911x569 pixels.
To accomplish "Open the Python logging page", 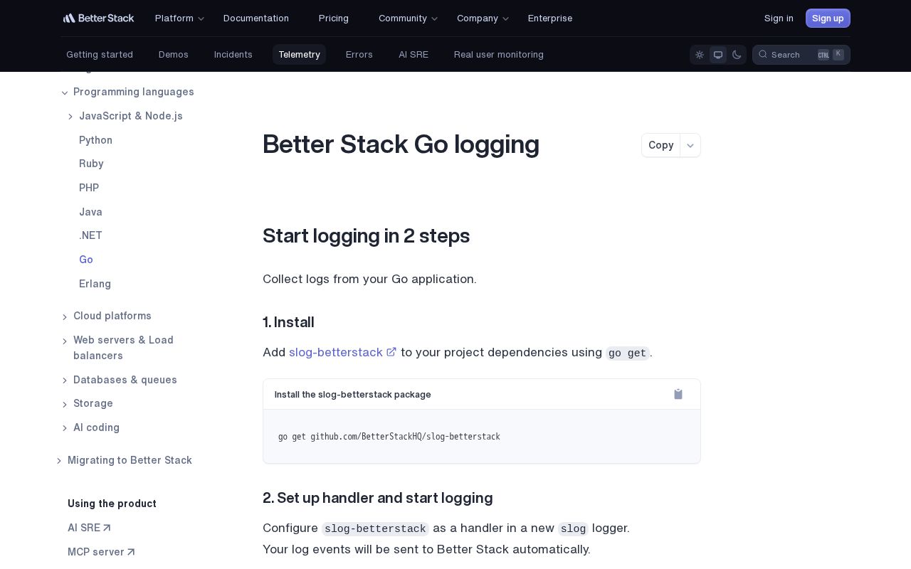I will (x=96, y=140).
